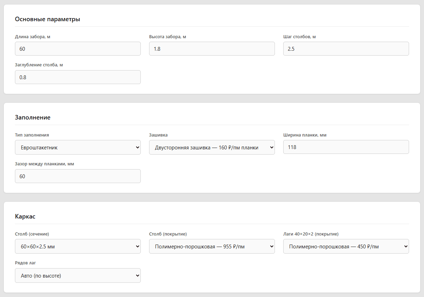Focus the Заглубление столба input field
The image size is (424, 297).
click(78, 77)
